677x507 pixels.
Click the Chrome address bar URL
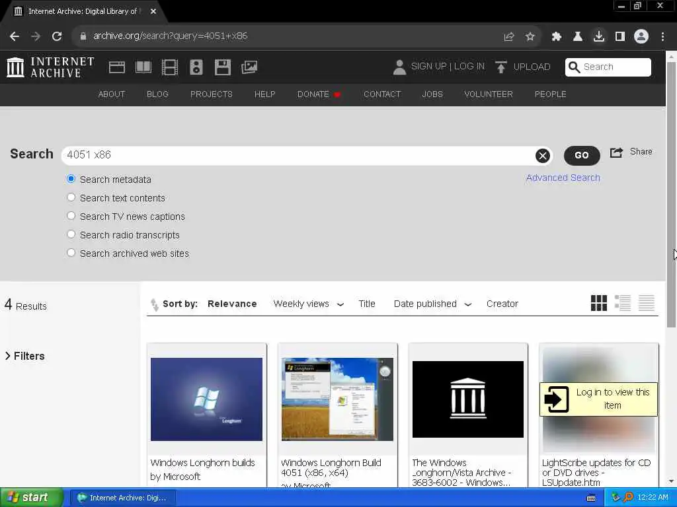click(x=170, y=36)
